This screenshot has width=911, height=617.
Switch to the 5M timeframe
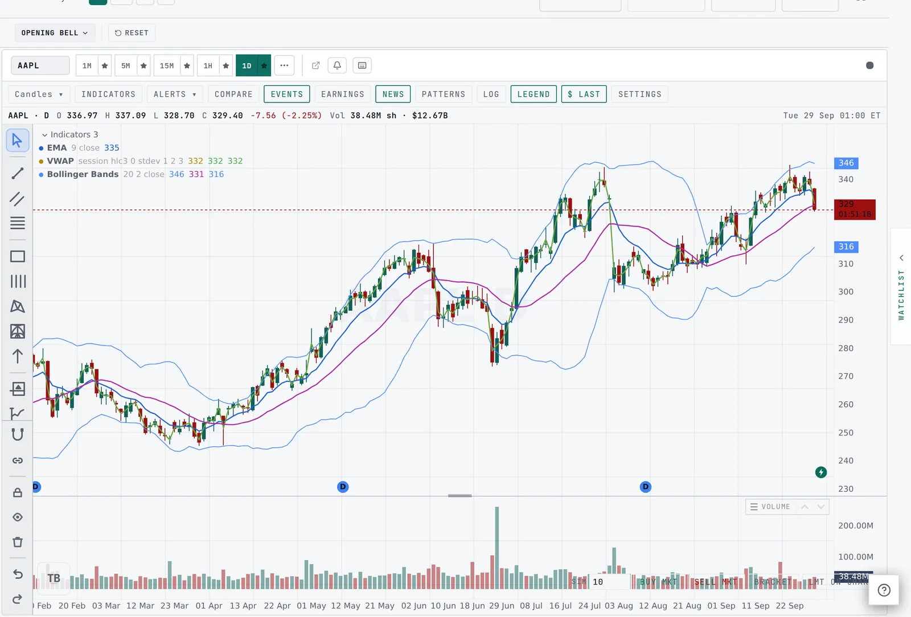click(126, 65)
